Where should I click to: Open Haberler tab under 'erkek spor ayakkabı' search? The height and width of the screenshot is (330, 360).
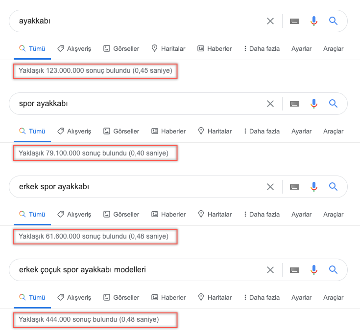[x=168, y=214]
